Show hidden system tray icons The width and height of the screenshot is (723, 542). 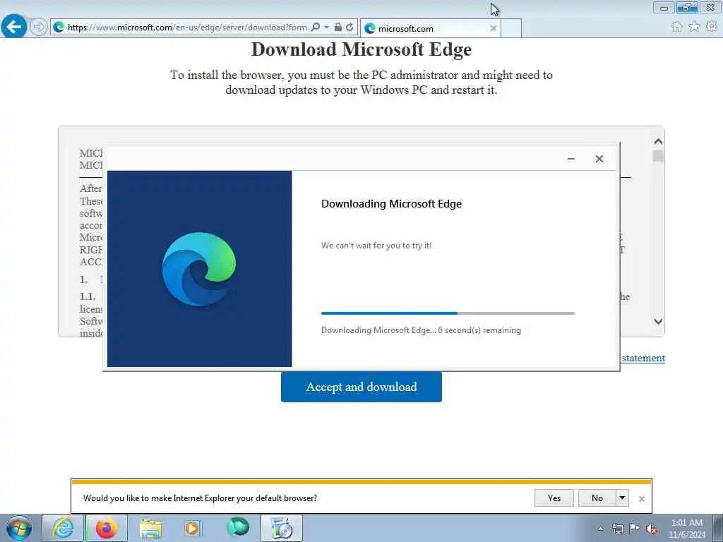point(600,529)
